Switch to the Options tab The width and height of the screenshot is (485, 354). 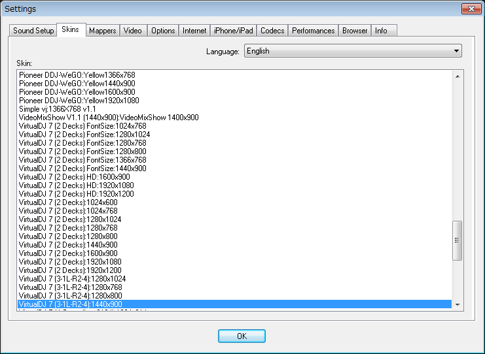[x=163, y=31]
